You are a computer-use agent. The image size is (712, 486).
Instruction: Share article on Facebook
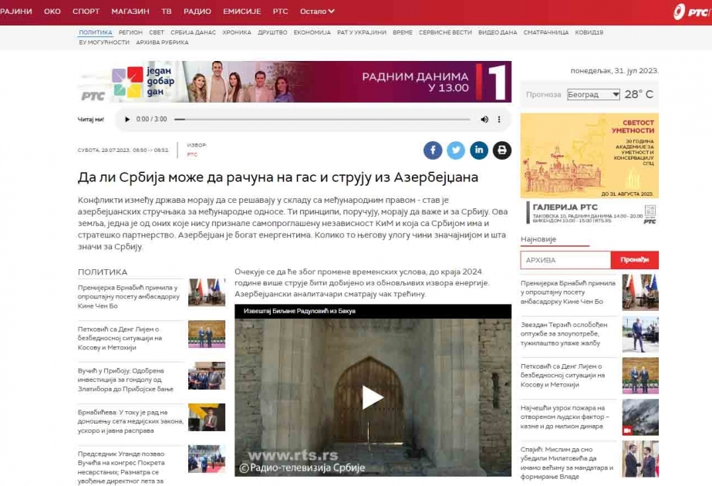(433, 150)
